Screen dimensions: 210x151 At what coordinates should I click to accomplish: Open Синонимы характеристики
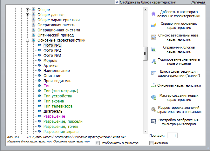[179, 85]
